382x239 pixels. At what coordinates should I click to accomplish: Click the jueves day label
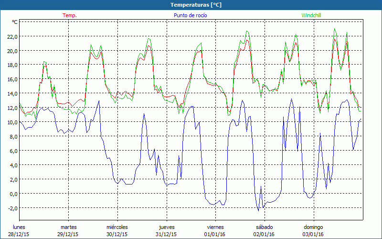coord(166,227)
